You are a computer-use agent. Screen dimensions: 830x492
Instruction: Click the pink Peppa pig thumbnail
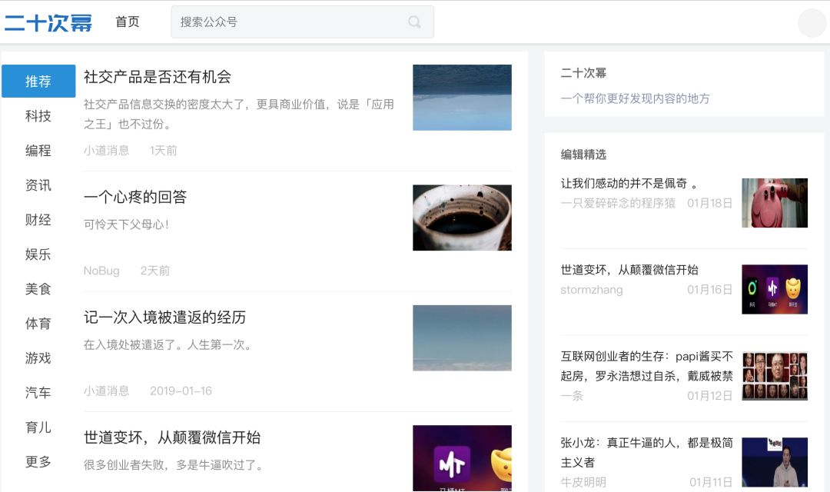[x=775, y=203]
